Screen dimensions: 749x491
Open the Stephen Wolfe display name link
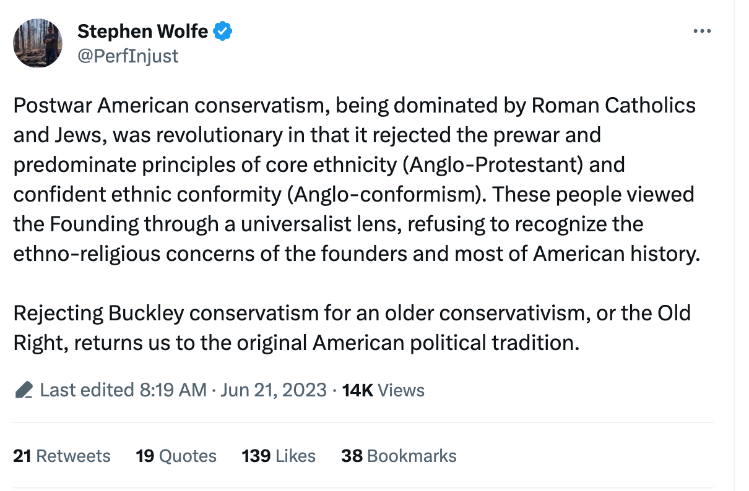tap(142, 31)
